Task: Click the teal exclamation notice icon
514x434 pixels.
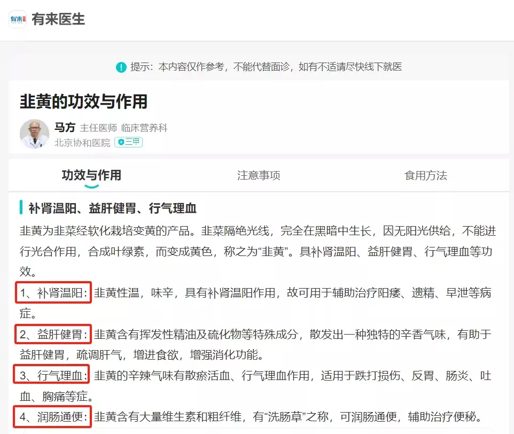Action: 121,67
